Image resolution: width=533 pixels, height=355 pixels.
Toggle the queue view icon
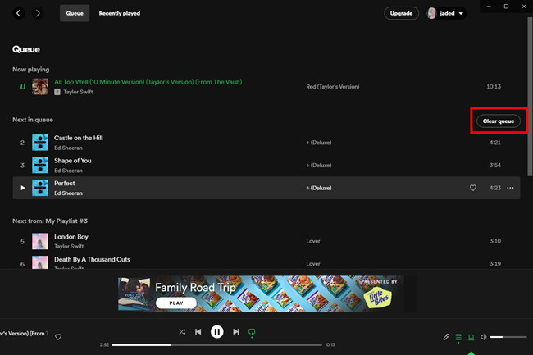point(458,337)
